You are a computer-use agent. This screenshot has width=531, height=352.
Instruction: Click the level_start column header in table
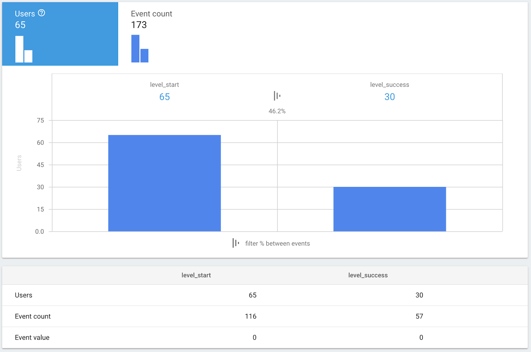(x=196, y=275)
